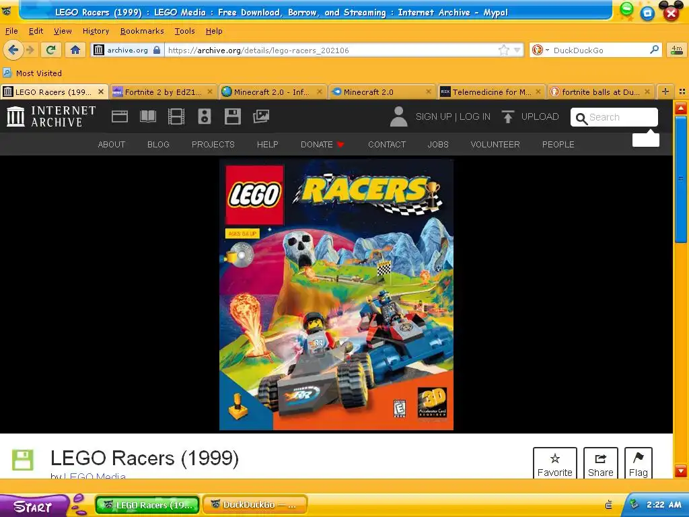Screen dimensions: 689x517
Task: Switch to the Minecraft 2.0 - Inf... tab
Action: point(273,92)
